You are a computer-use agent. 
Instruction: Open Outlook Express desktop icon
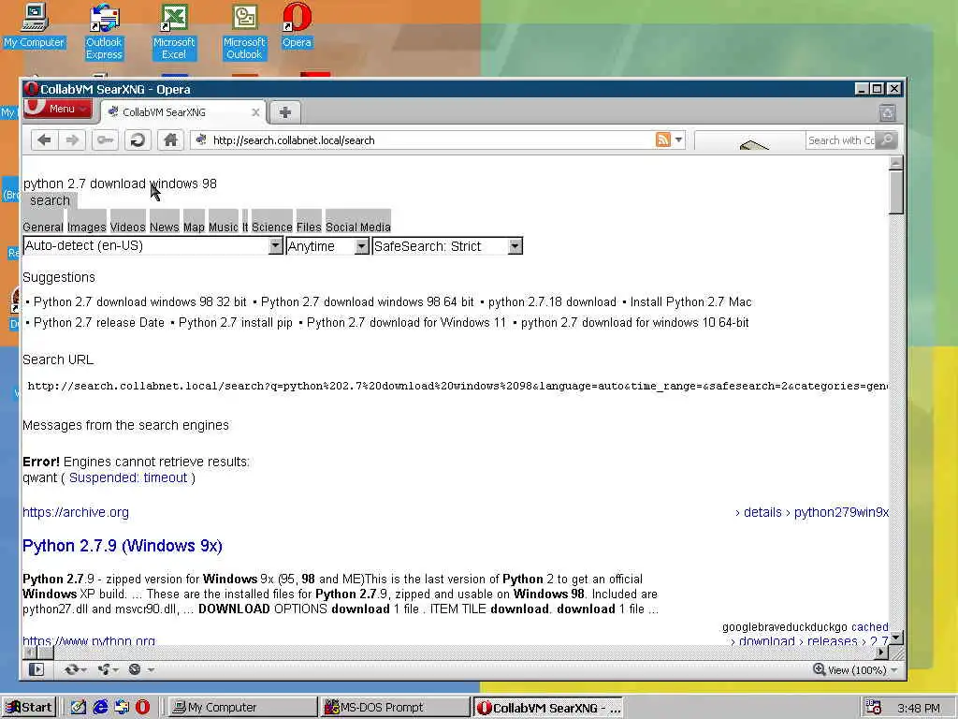pyautogui.click(x=104, y=32)
